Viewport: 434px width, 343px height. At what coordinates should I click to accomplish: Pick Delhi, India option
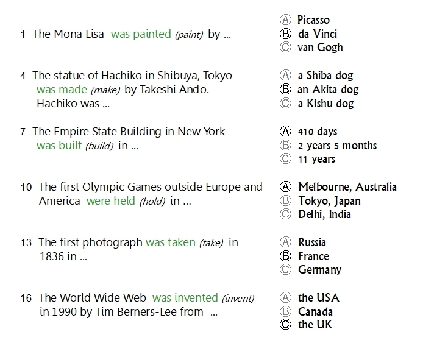pos(285,214)
